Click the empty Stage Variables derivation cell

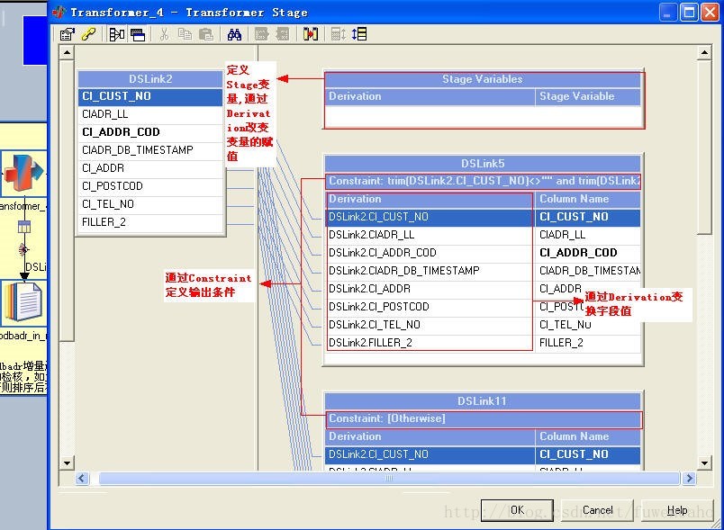point(430,115)
